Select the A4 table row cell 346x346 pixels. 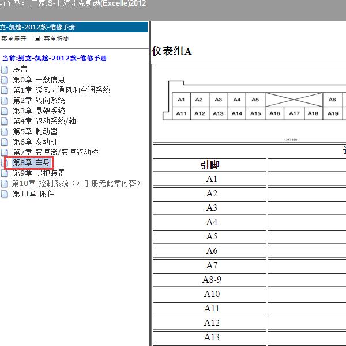click(x=209, y=222)
